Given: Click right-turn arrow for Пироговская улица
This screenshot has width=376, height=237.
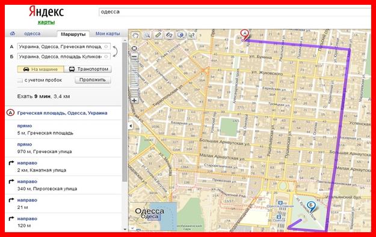Looking at the screenshot, I should point(11,182).
